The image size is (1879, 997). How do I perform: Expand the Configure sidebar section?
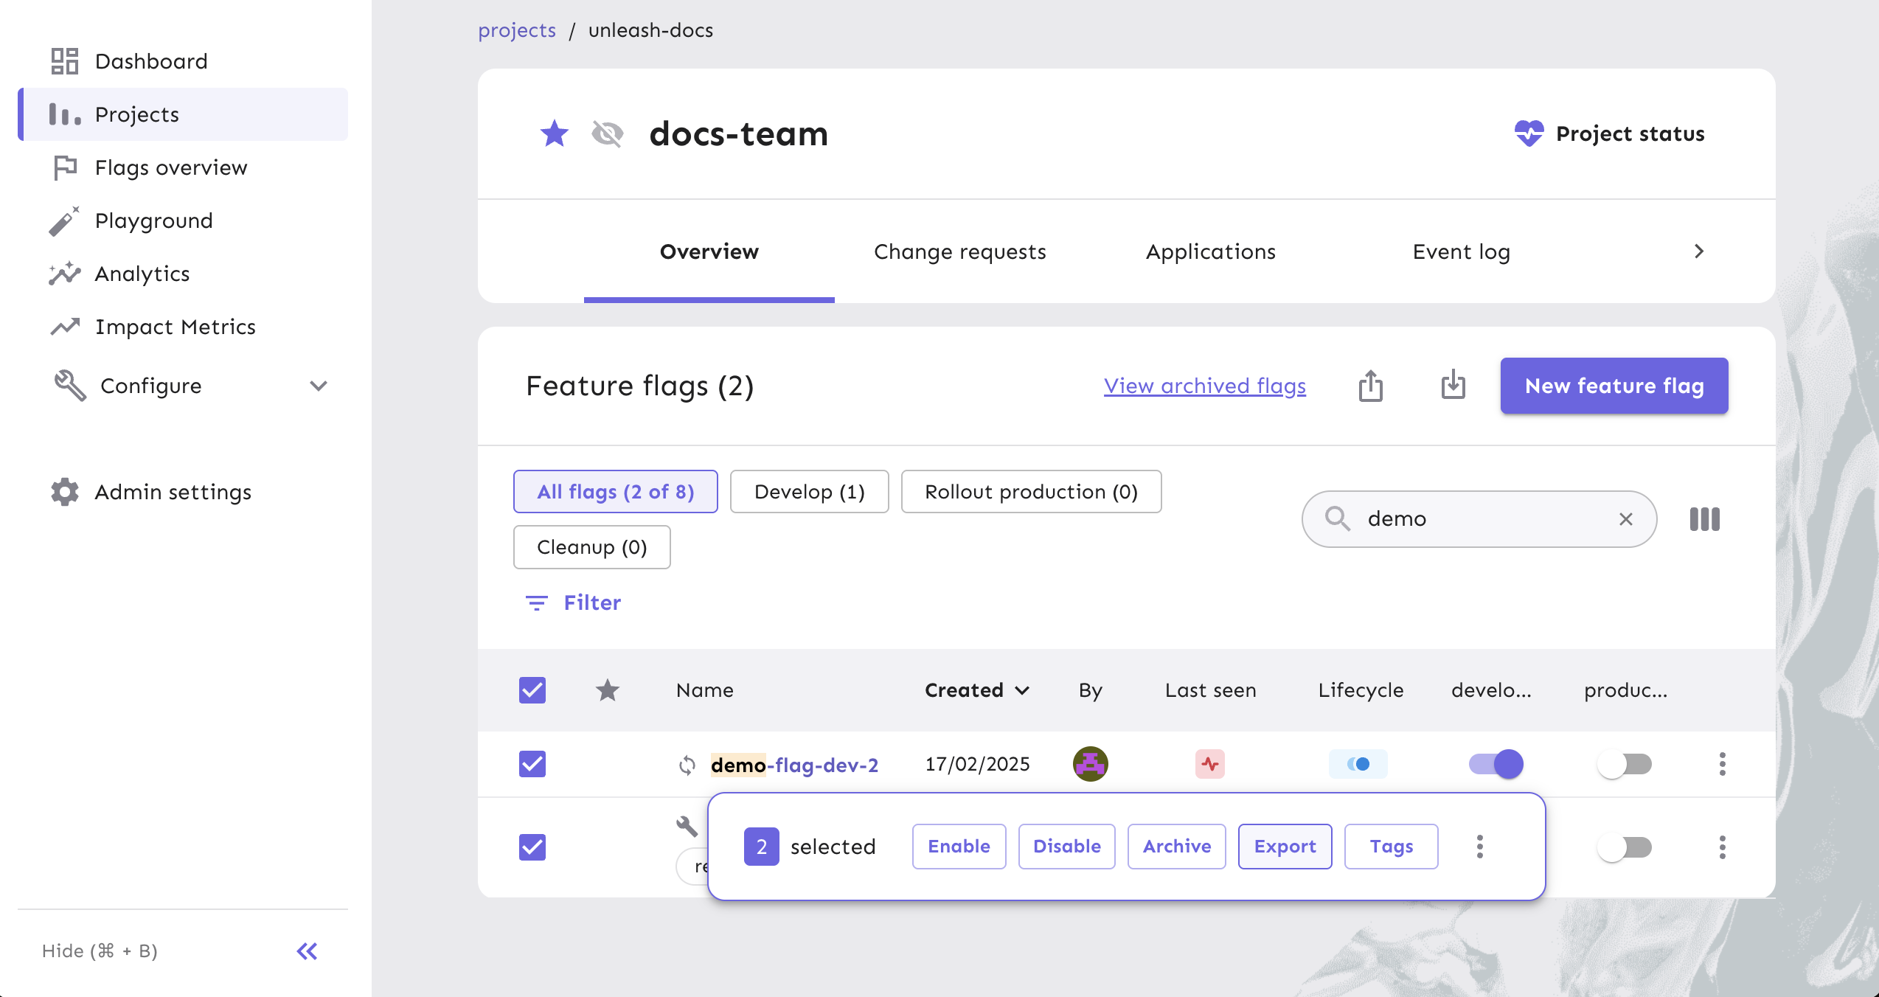pyautogui.click(x=318, y=386)
